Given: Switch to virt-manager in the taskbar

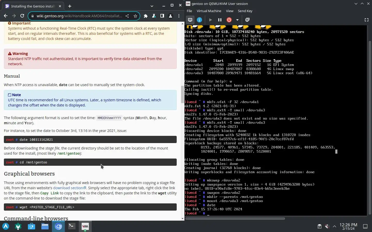Looking at the screenshot, I should [85, 226].
